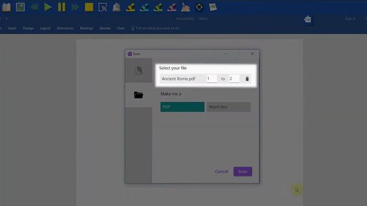This screenshot has height=206, width=367.
Task: Open the View tab in Word
Action: coord(120,28)
